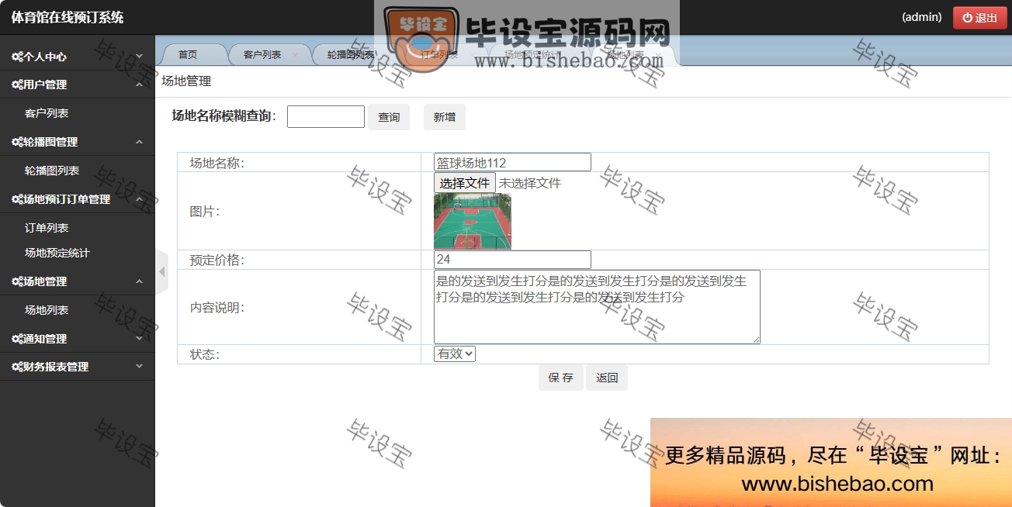Viewport: 1012px width, 507px height.
Task: Click the 返回 button
Action: 607,378
